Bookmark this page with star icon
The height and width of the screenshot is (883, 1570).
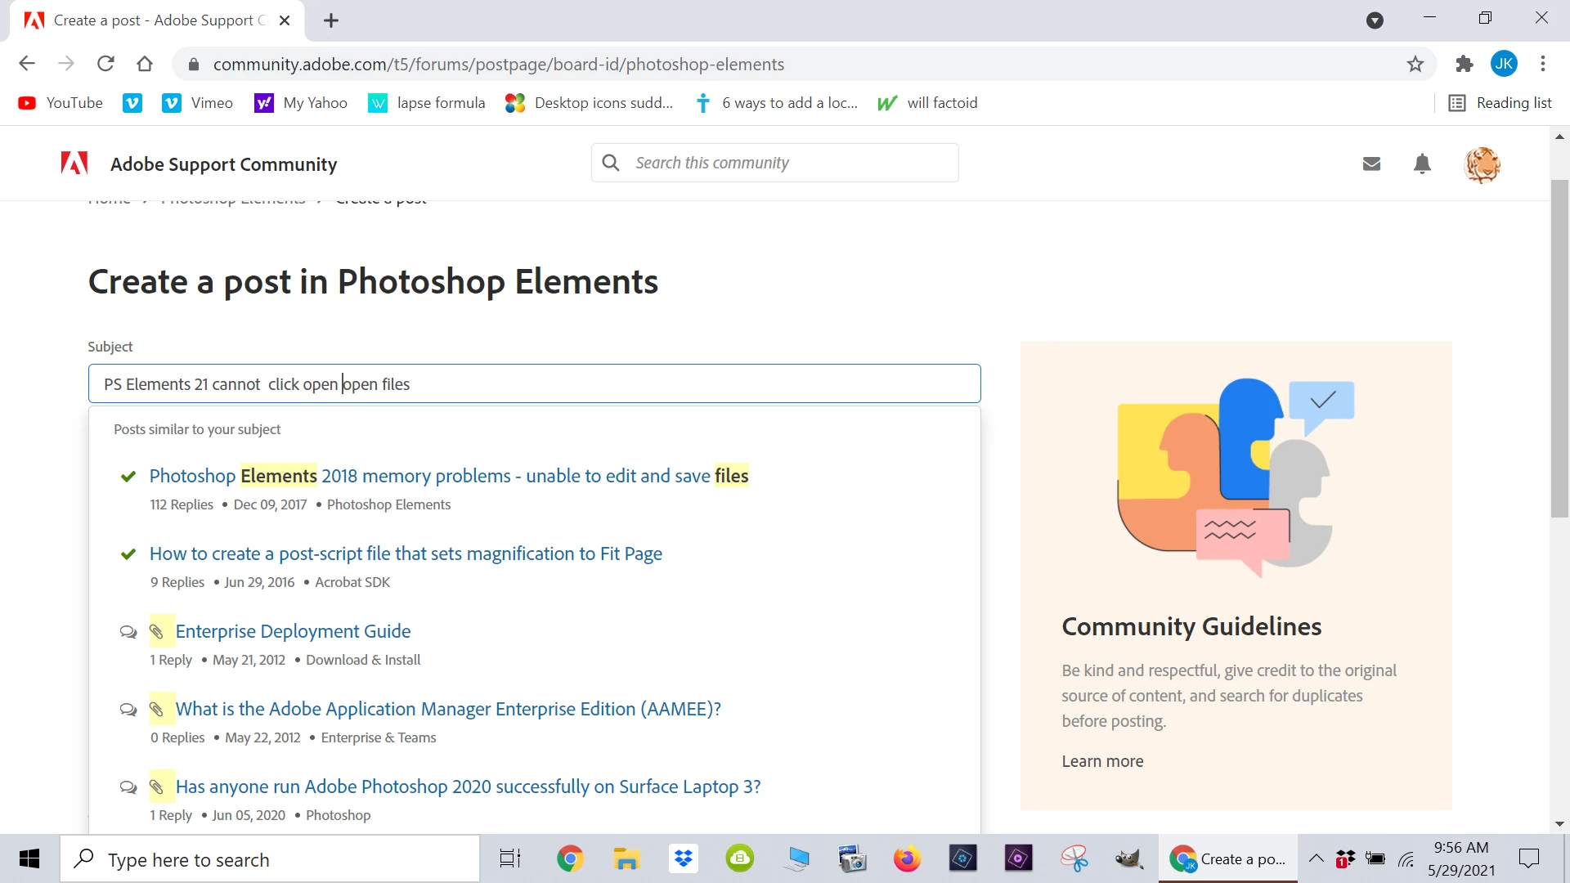click(x=1415, y=64)
